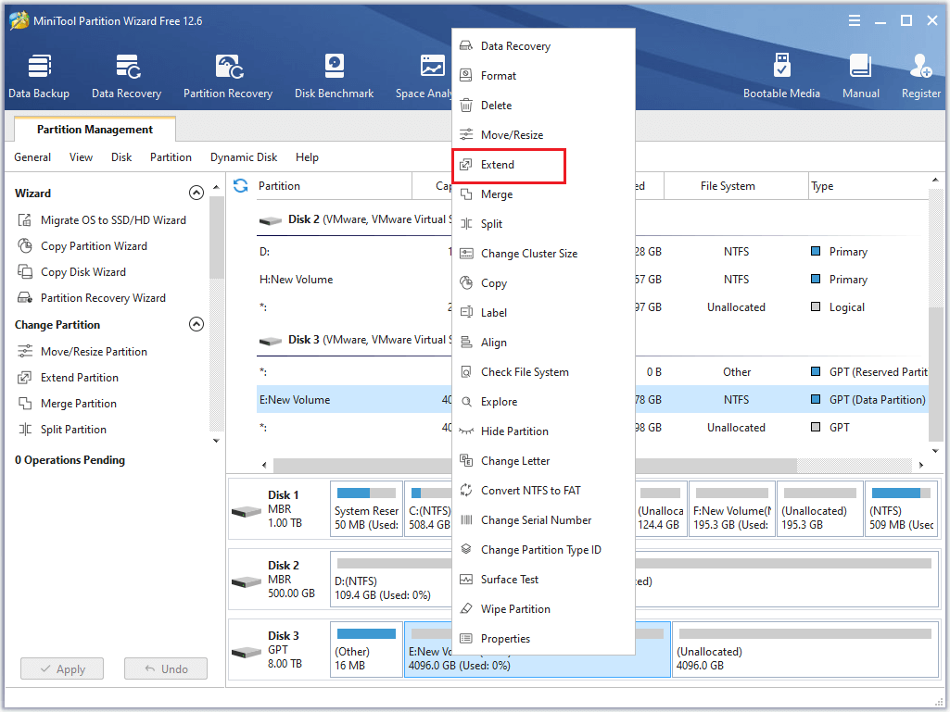Collapse the Wizard section
The height and width of the screenshot is (712, 950).
pyautogui.click(x=196, y=194)
